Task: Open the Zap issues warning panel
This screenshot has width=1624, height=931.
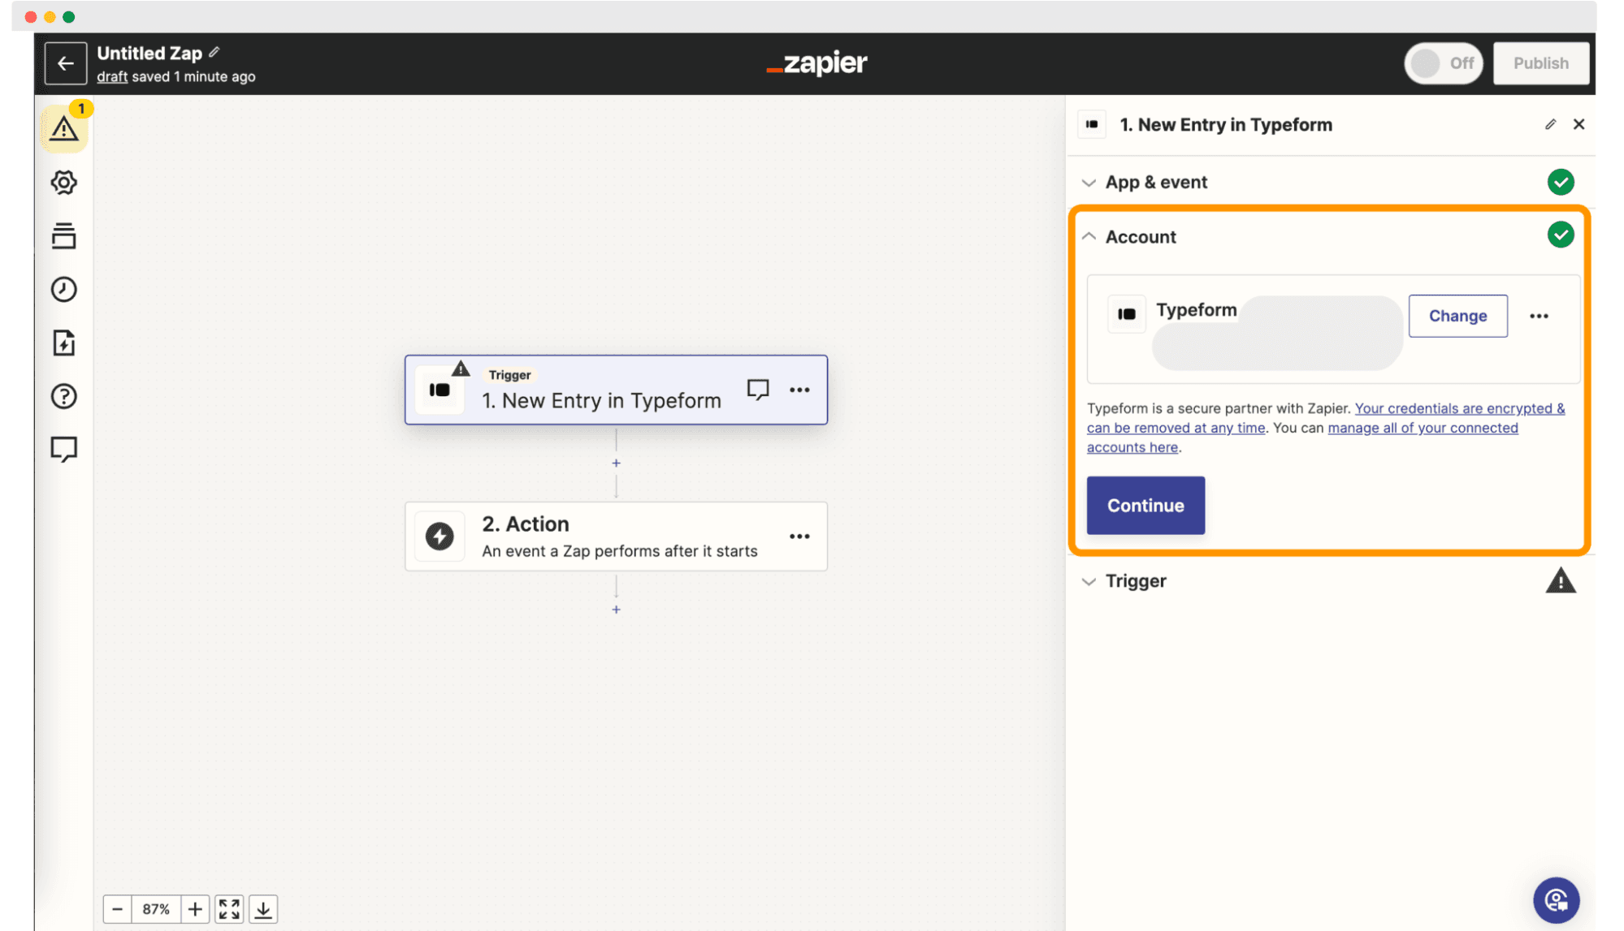Action: pos(64,128)
